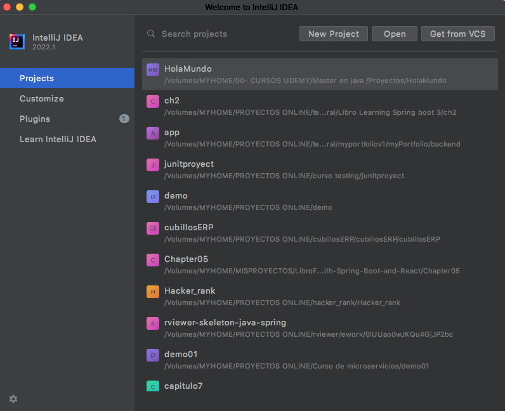Select the Projects tab
Screen dimensions: 505x411
tap(67, 78)
